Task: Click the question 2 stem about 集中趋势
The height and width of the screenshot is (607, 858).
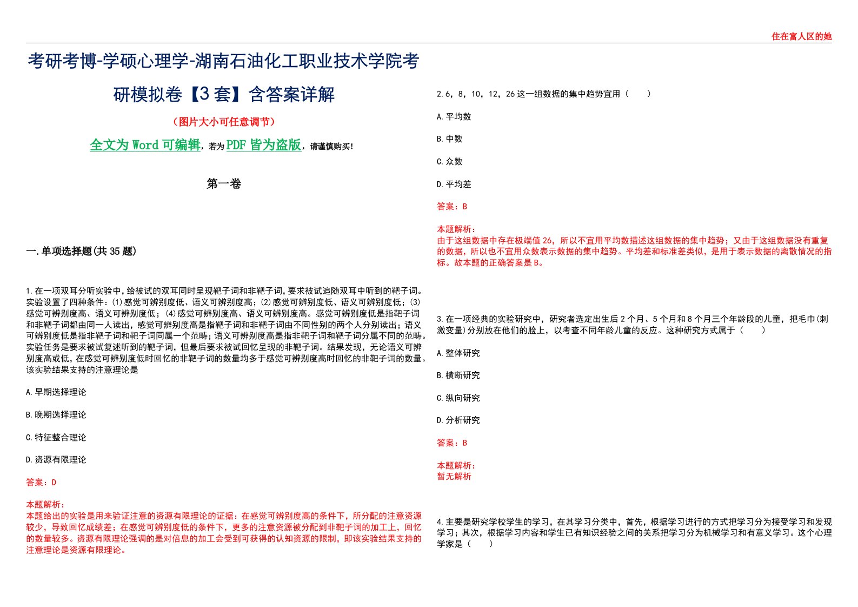Action: (544, 94)
